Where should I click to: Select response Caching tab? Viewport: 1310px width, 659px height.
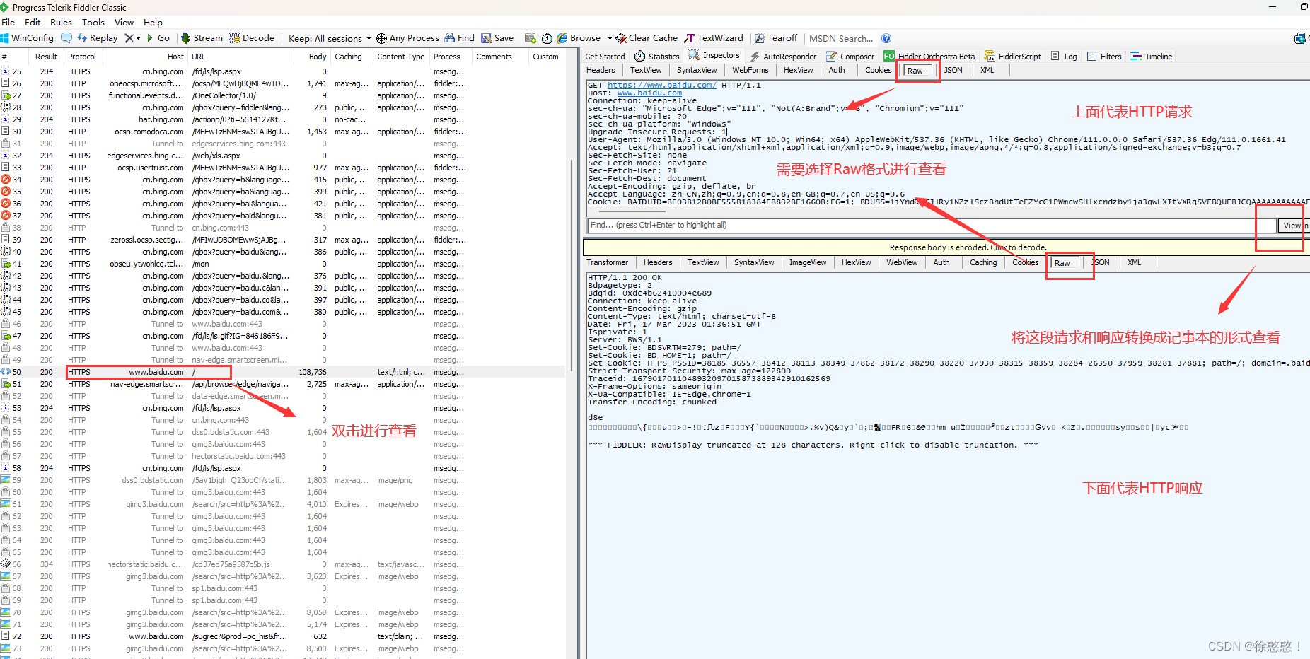point(983,262)
